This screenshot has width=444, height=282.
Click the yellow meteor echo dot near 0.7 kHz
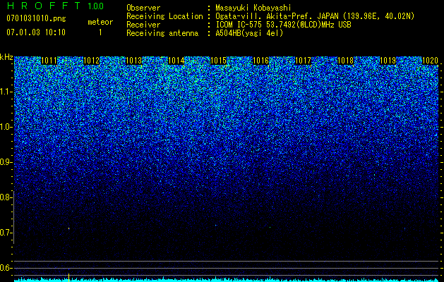click(68, 228)
